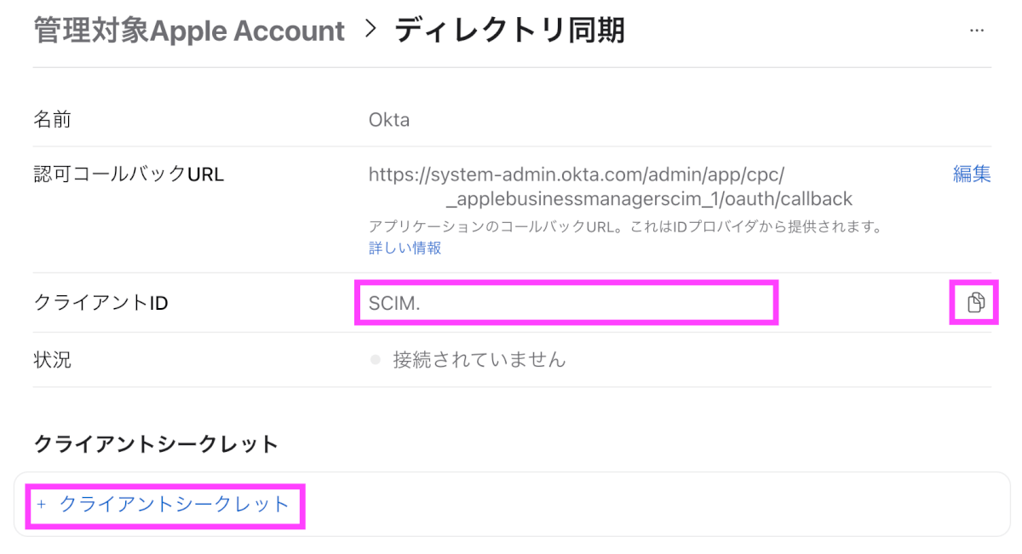Click the 状況 row label

52,360
